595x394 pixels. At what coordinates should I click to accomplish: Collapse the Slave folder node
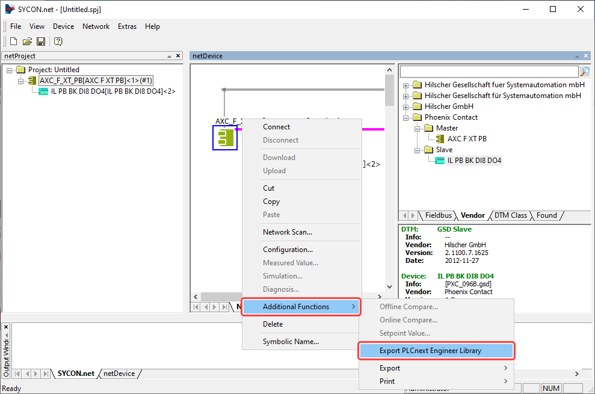(417, 150)
